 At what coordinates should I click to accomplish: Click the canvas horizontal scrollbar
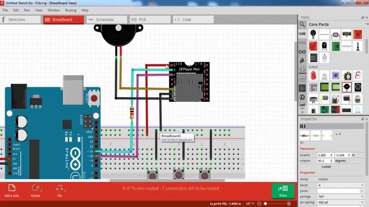(167, 181)
